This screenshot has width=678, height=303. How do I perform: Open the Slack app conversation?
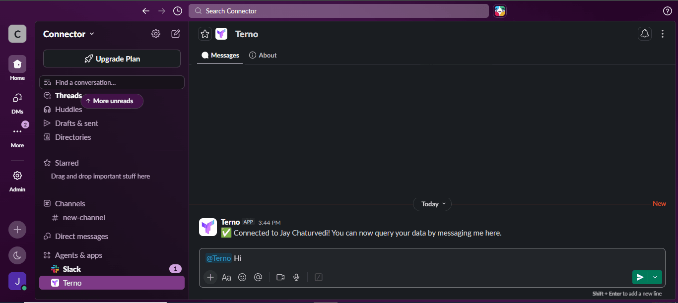(x=112, y=269)
